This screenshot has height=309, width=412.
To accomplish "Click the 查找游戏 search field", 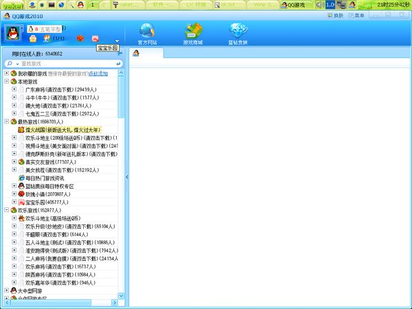I will 62,63.
